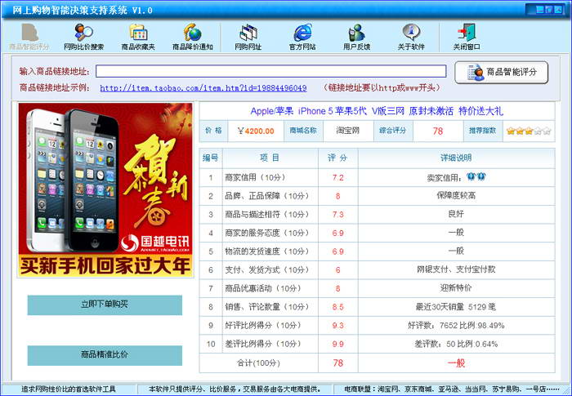Click 立即下单购买 button
The image size is (572, 396).
pos(105,305)
